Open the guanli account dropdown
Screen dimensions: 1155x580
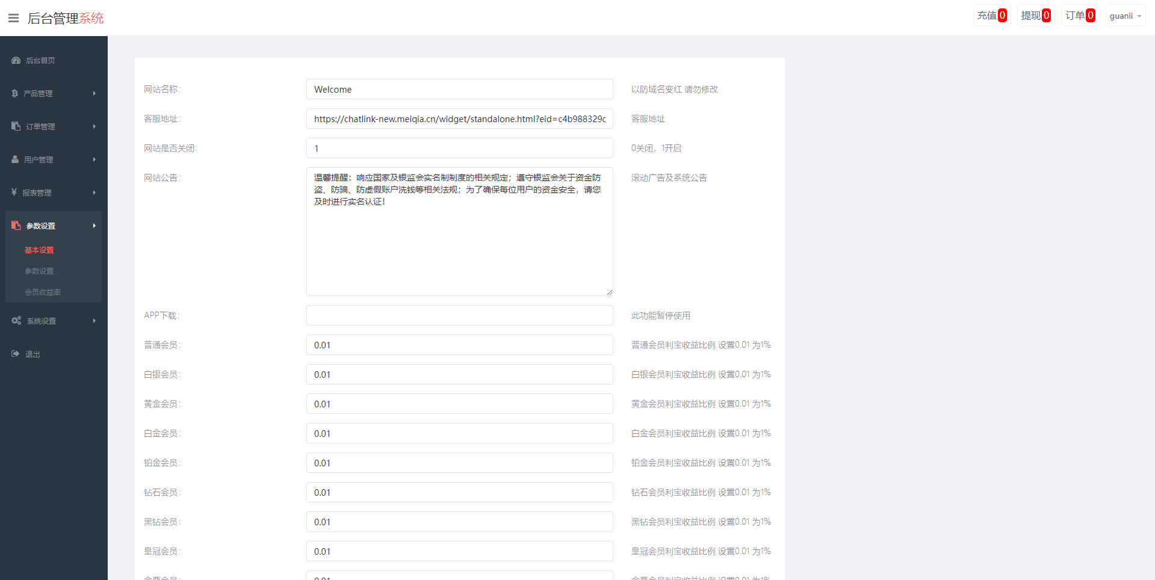click(x=1124, y=15)
